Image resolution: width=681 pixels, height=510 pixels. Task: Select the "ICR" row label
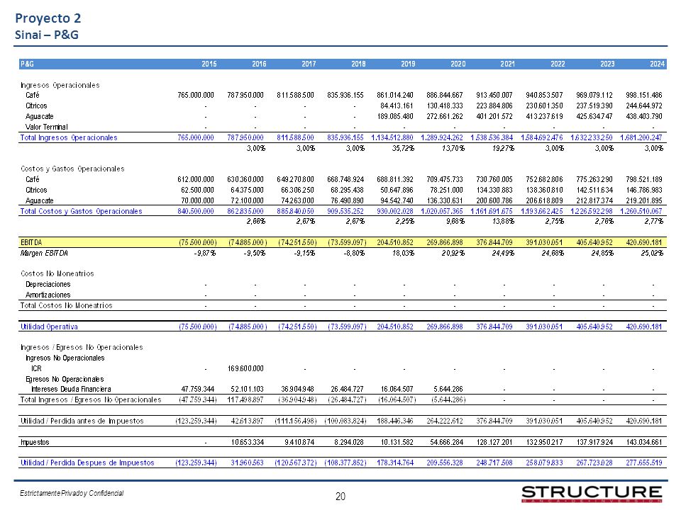(36, 368)
